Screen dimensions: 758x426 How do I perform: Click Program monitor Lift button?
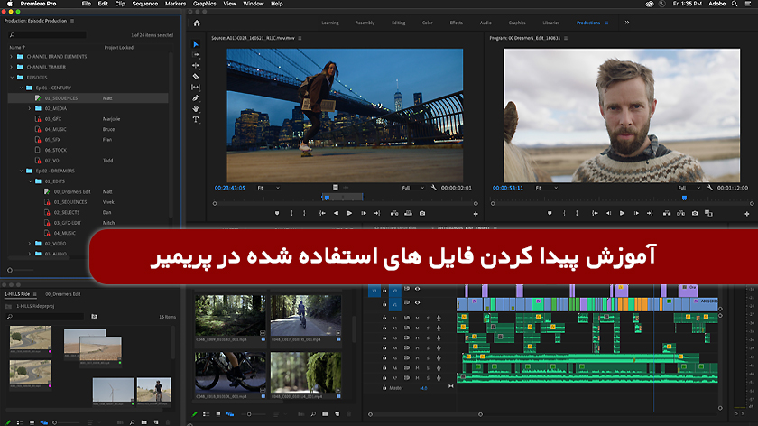(x=667, y=213)
